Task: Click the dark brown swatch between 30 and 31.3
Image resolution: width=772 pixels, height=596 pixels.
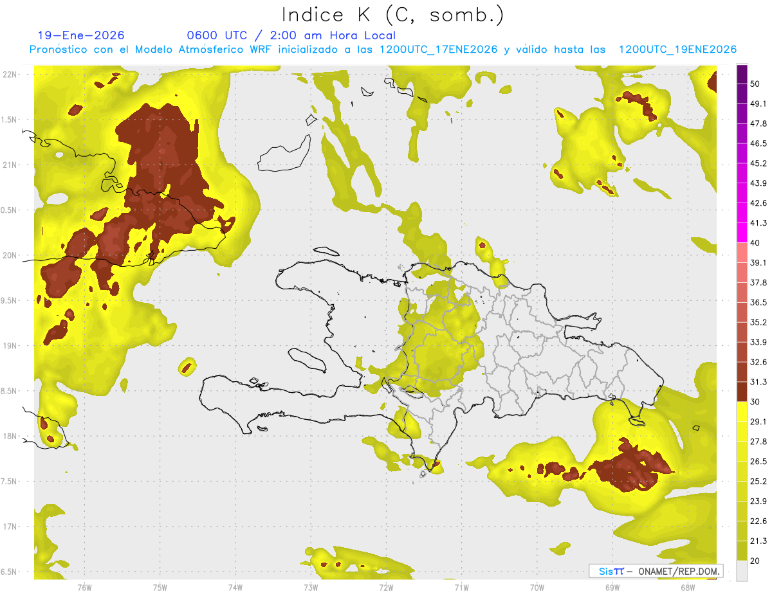Action: pyautogui.click(x=742, y=392)
